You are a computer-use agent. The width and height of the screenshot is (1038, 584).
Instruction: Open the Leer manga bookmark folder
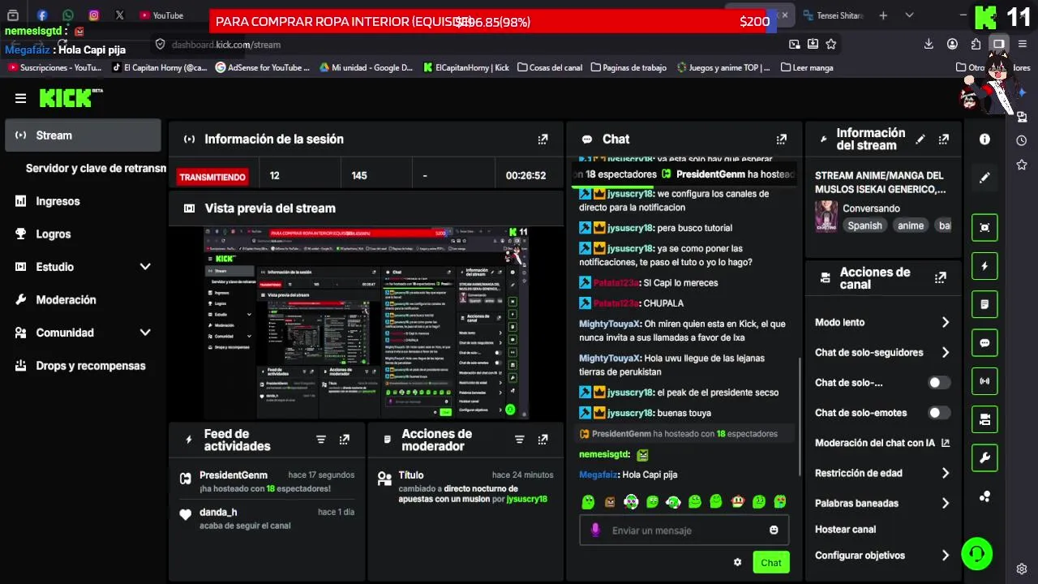coord(807,68)
